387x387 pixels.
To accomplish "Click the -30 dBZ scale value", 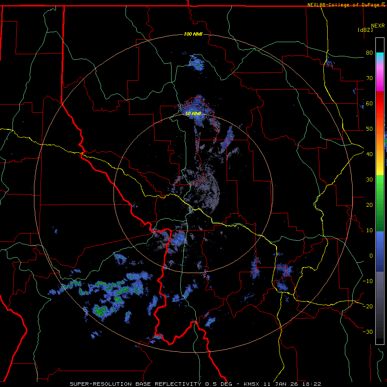I will [x=368, y=332].
